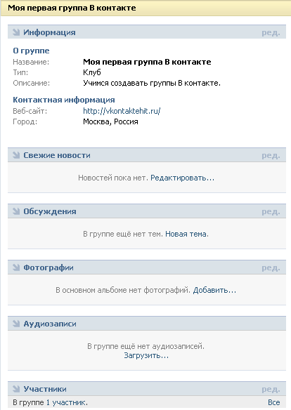Click ред. in the Свежие новости header
Screen dimensions: 291x410
click(x=271, y=156)
